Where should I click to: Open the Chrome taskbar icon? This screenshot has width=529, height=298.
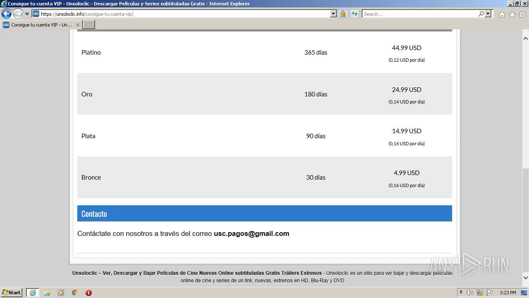[x=75, y=293]
